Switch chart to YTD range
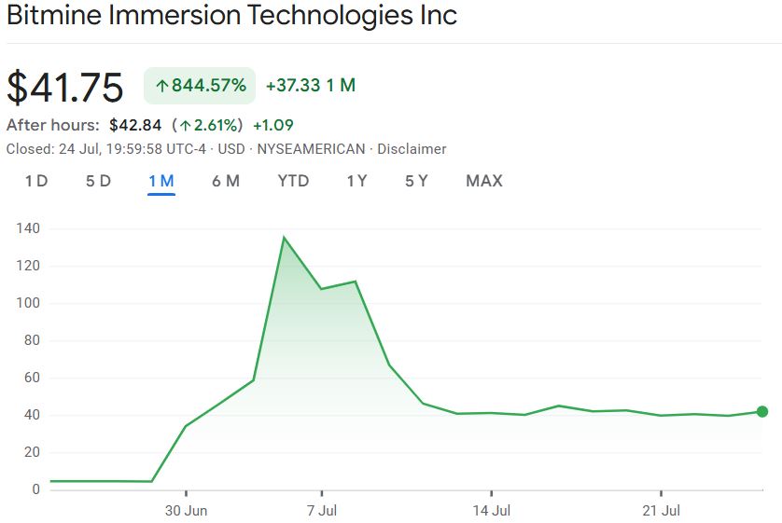The width and height of the screenshot is (782, 523). tap(293, 181)
